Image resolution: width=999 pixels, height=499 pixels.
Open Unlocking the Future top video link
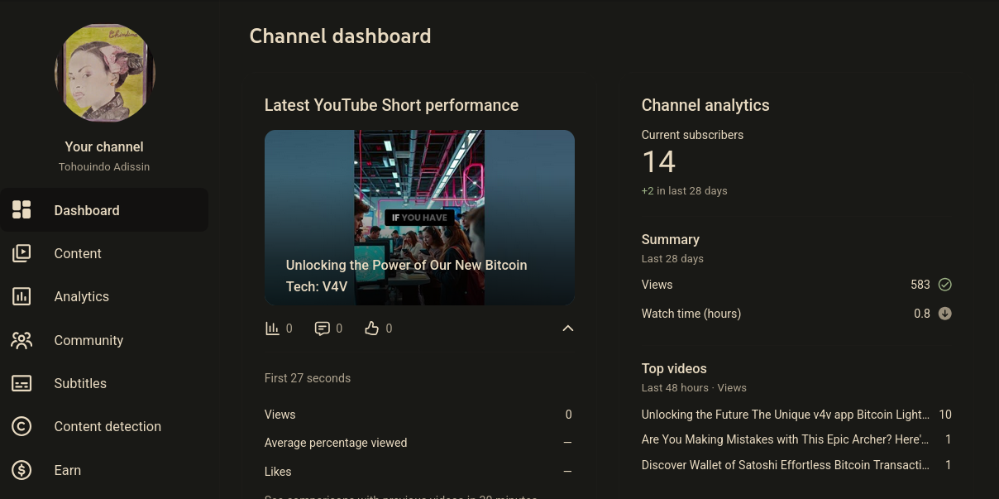(x=786, y=415)
